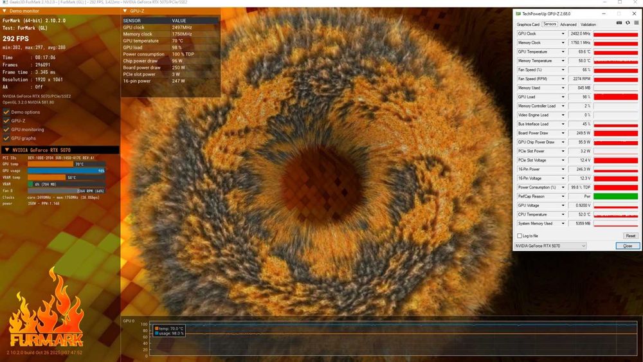Open the GPU Load sensor dropdown
643x362 pixels.
pyautogui.click(x=563, y=96)
